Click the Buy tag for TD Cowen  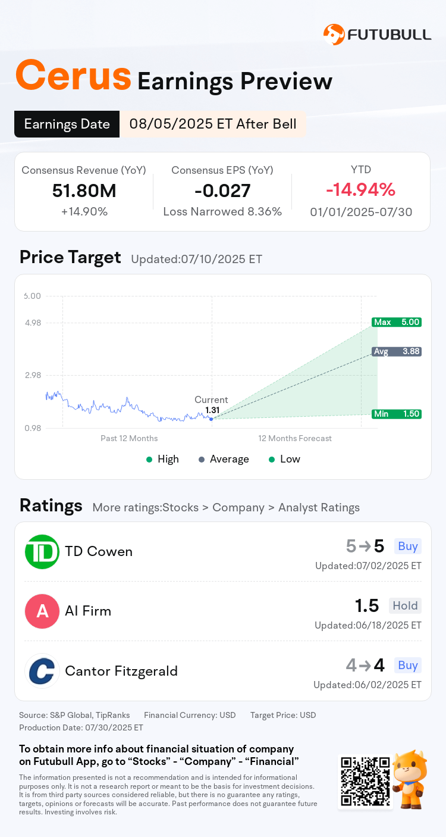(x=408, y=546)
